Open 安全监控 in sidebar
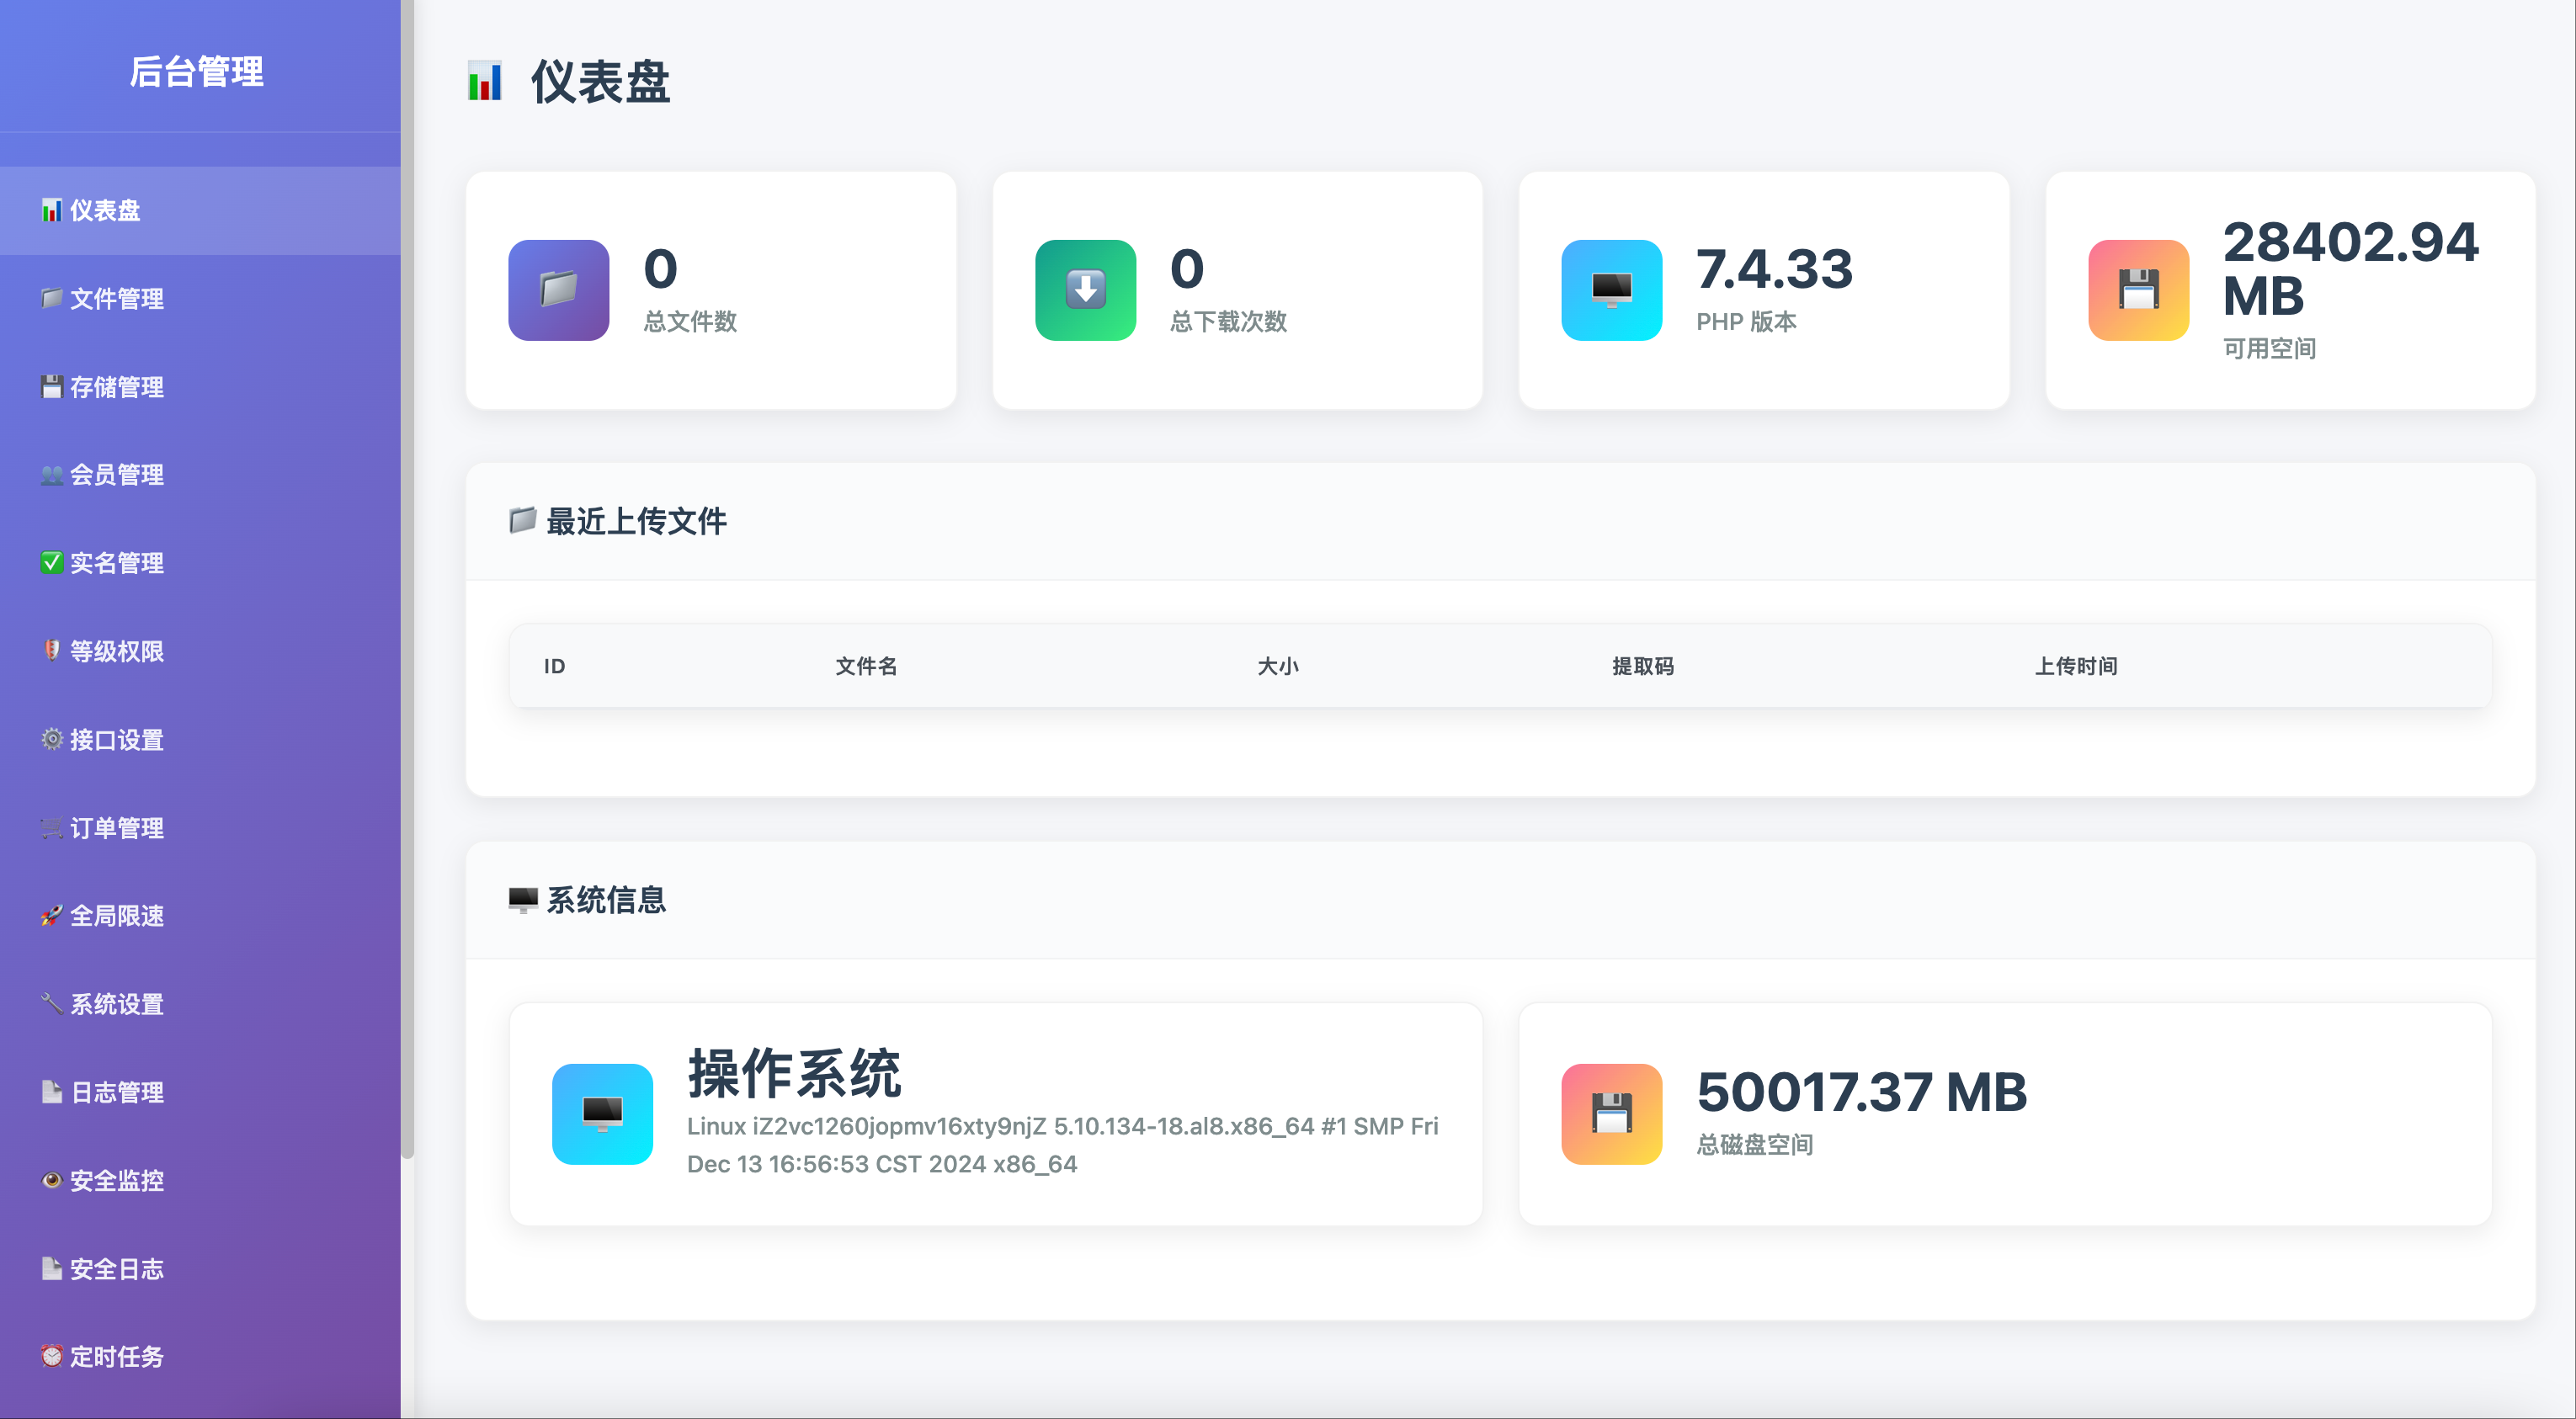The width and height of the screenshot is (2576, 1419). [x=200, y=1180]
